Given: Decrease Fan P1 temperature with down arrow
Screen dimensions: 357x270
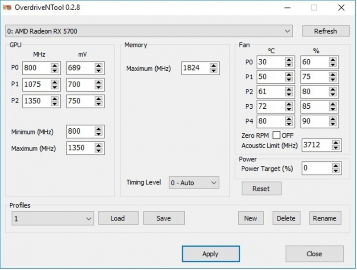Looking at the screenshot, I should click(x=289, y=80).
